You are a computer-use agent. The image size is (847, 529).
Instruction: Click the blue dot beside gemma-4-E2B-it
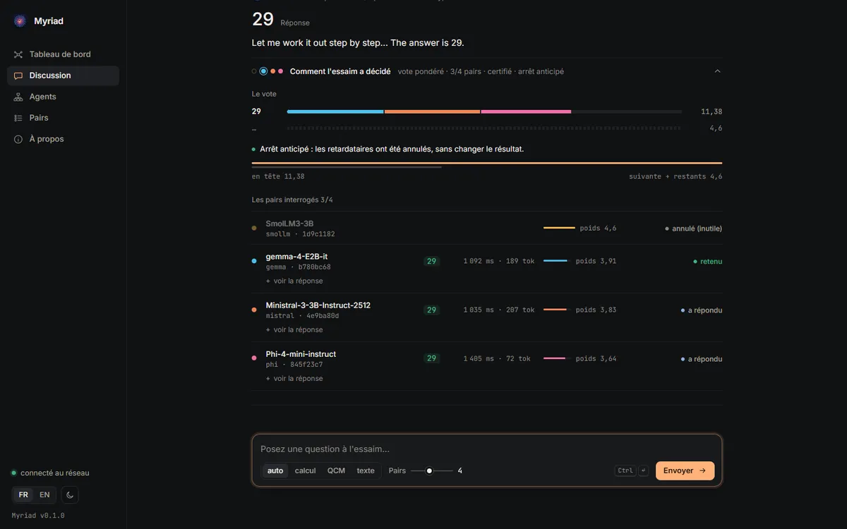tap(254, 261)
